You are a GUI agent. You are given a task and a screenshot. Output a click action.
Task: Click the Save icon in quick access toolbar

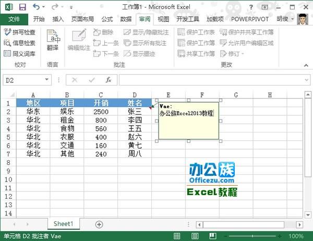coord(22,7)
